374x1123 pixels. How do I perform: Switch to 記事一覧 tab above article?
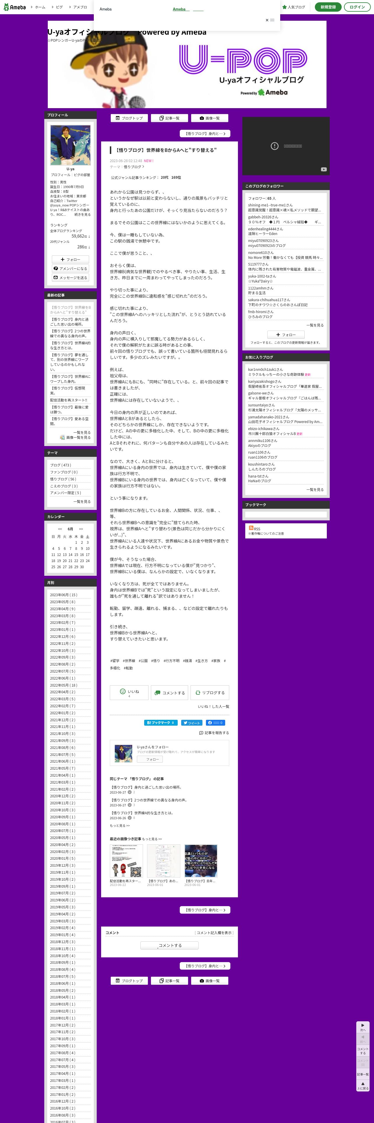click(169, 118)
